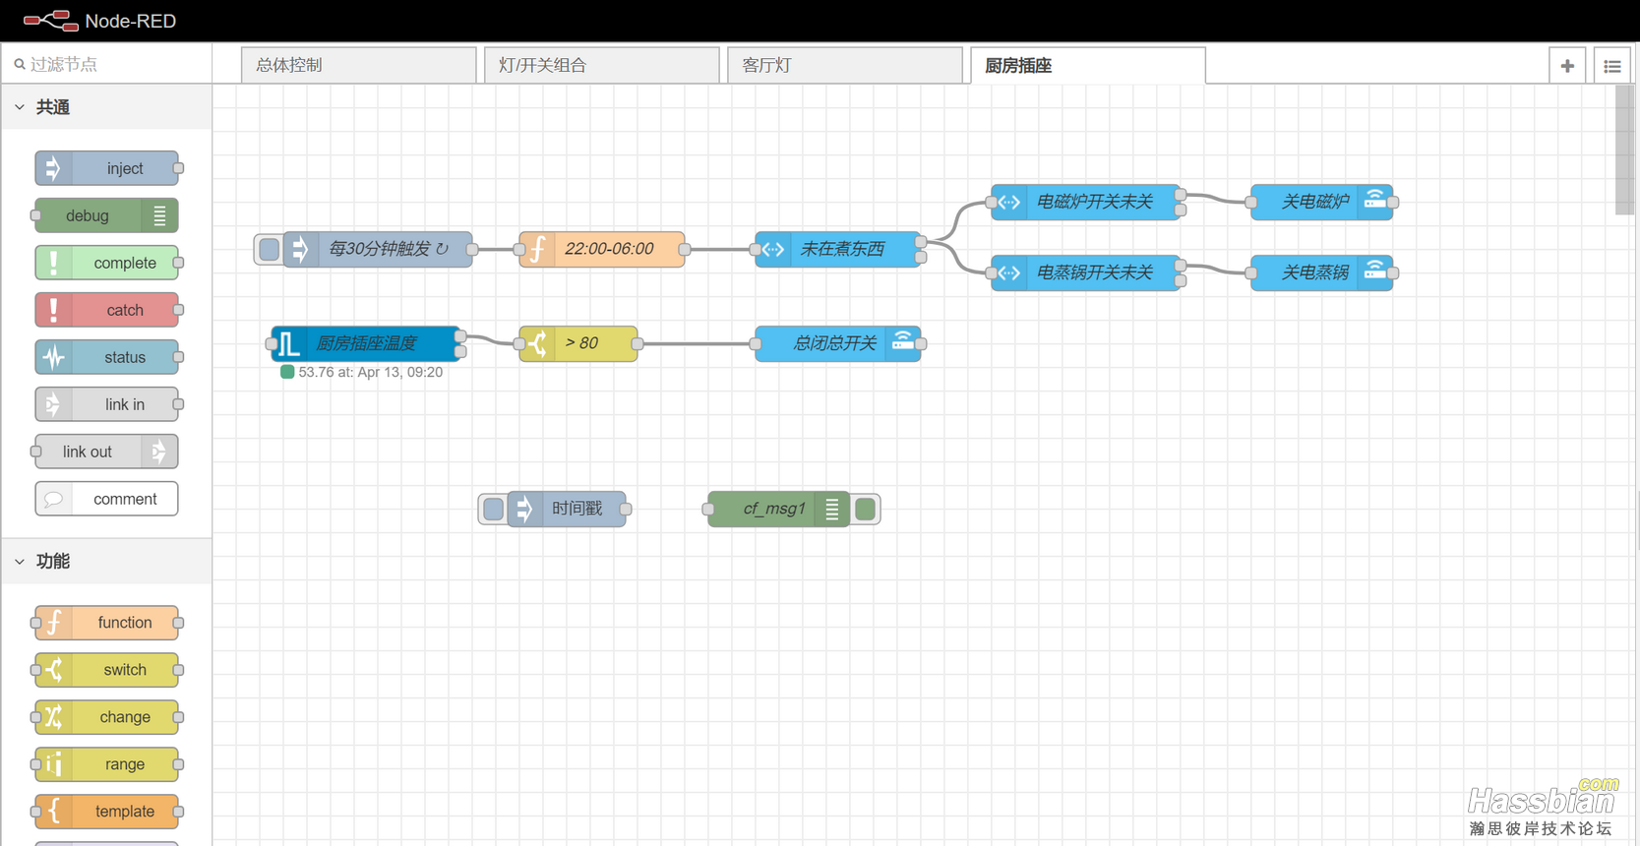Select the function node in palette
The height and width of the screenshot is (846, 1640).
point(106,623)
